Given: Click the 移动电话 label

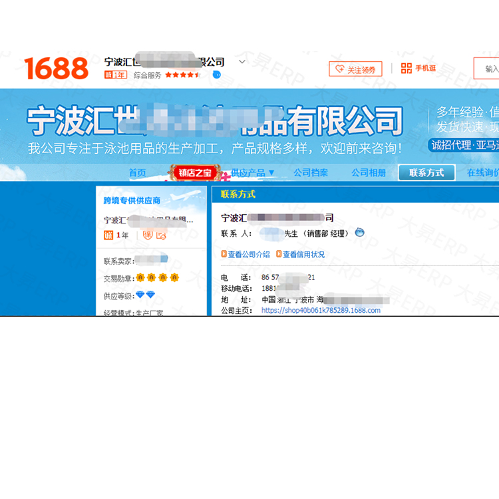Looking at the screenshot, I should 236,288.
